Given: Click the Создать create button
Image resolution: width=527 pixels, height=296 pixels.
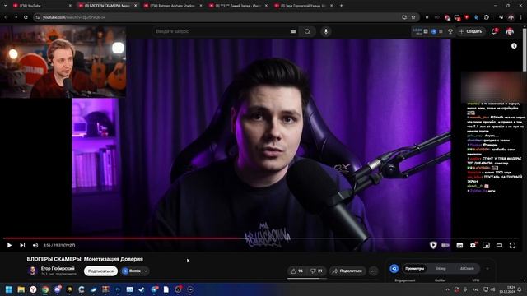Looking at the screenshot, I should tap(470, 31).
